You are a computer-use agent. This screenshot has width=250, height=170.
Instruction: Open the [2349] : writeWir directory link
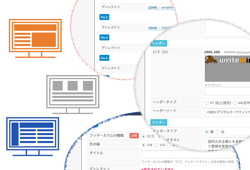point(161,7)
